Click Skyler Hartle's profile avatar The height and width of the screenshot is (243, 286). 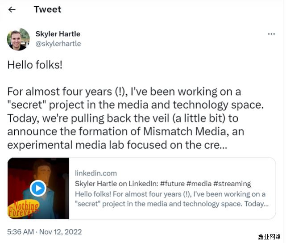click(x=18, y=39)
